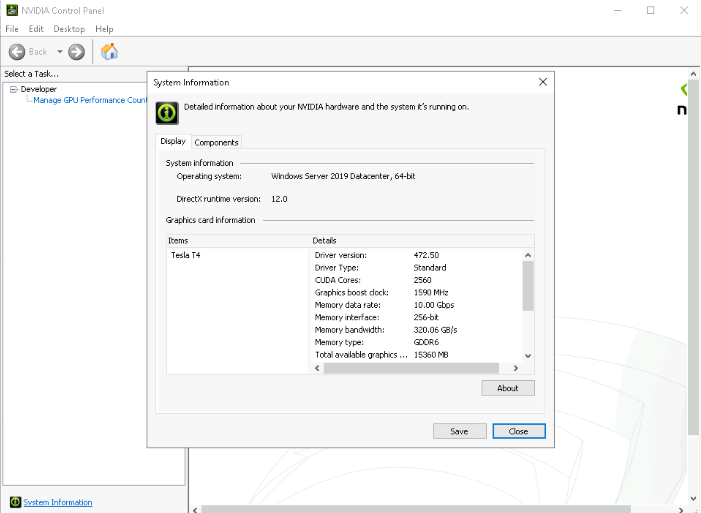Screen dimensions: 701x513
Task: Collapse the Developer tree node
Action: click(13, 89)
